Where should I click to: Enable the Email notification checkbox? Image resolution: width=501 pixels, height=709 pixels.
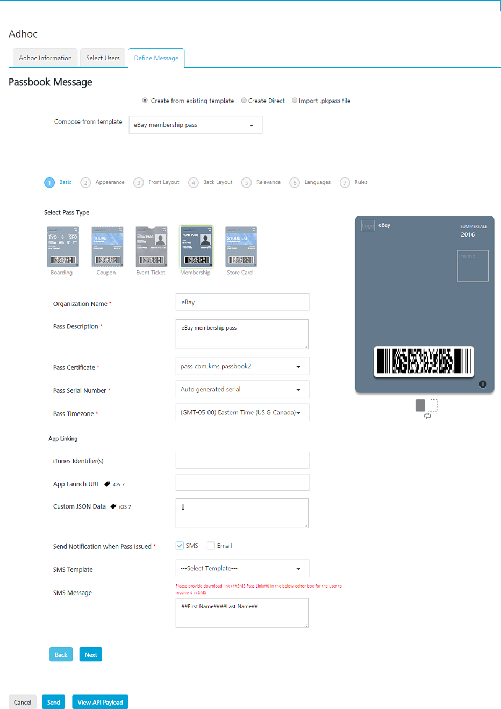(x=211, y=546)
